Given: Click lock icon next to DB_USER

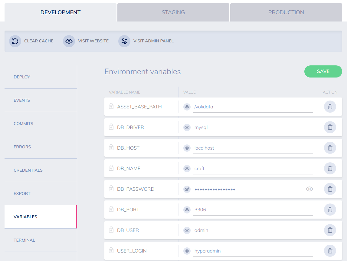Looking at the screenshot, I should click(x=111, y=230).
